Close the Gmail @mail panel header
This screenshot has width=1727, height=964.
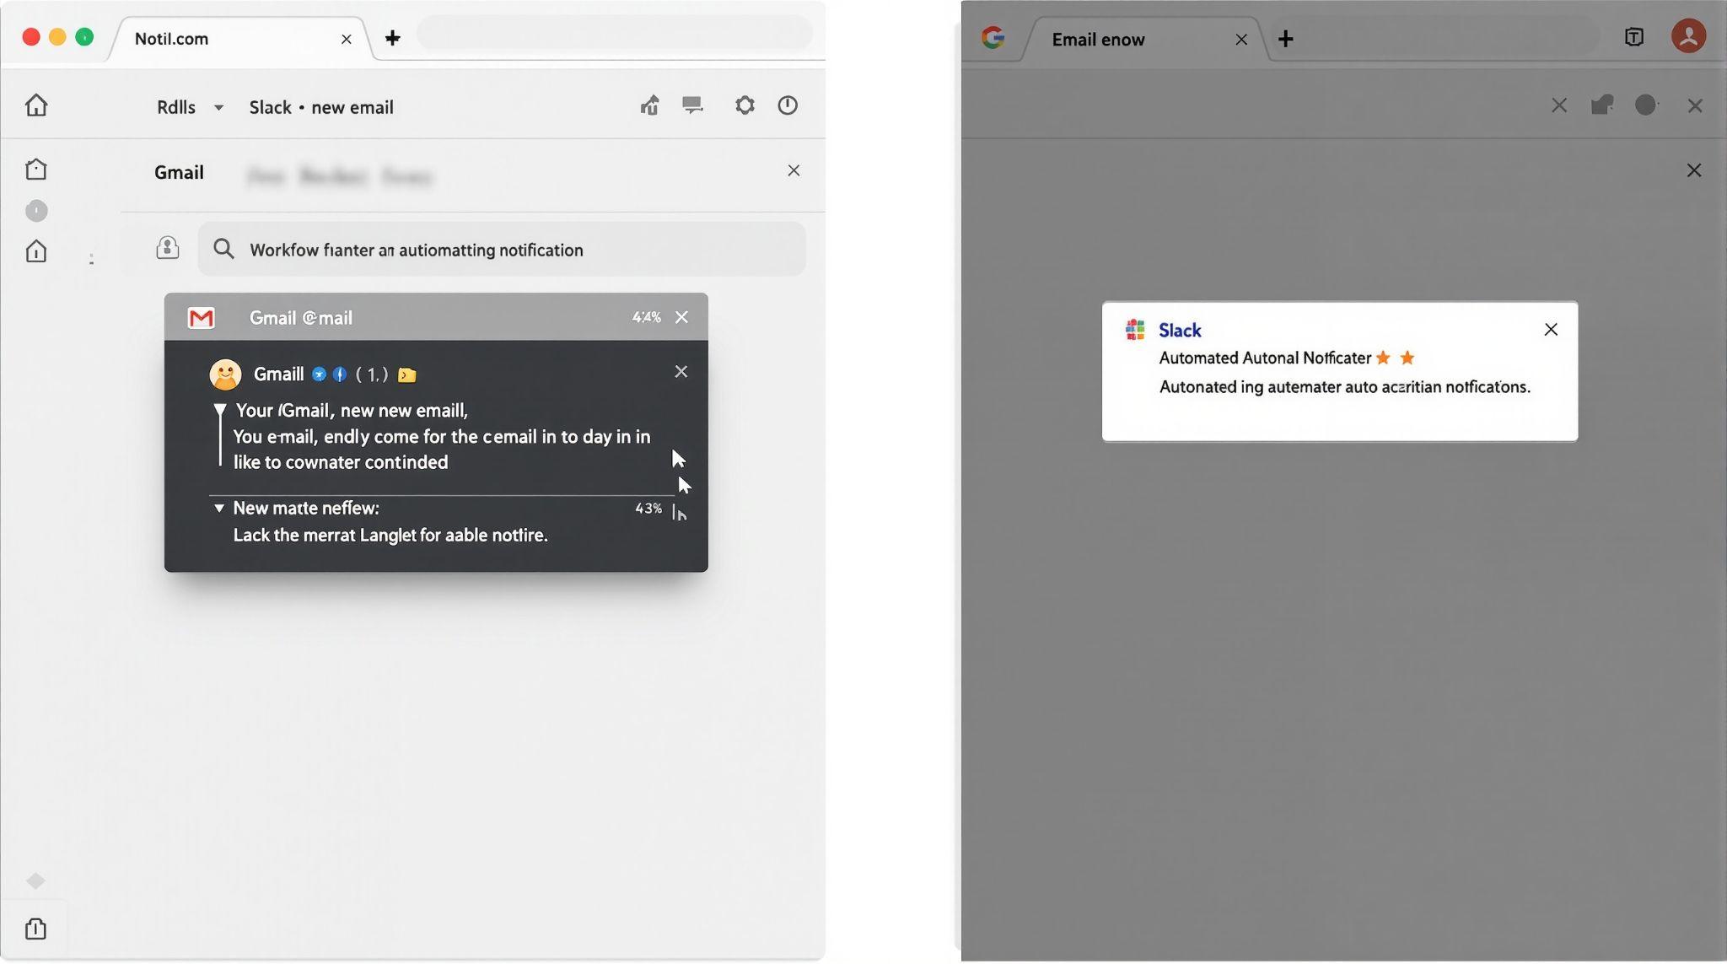(681, 317)
